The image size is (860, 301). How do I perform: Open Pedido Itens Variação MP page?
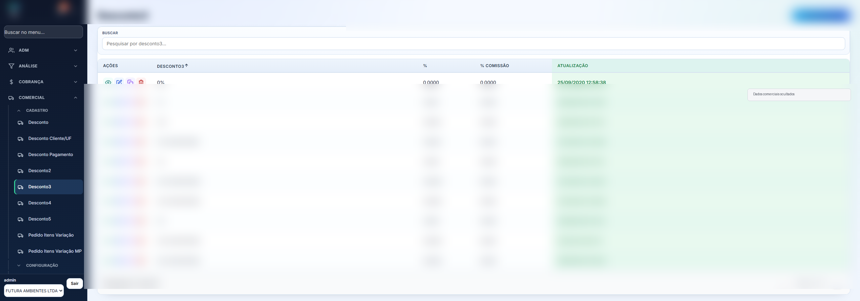pos(49,251)
